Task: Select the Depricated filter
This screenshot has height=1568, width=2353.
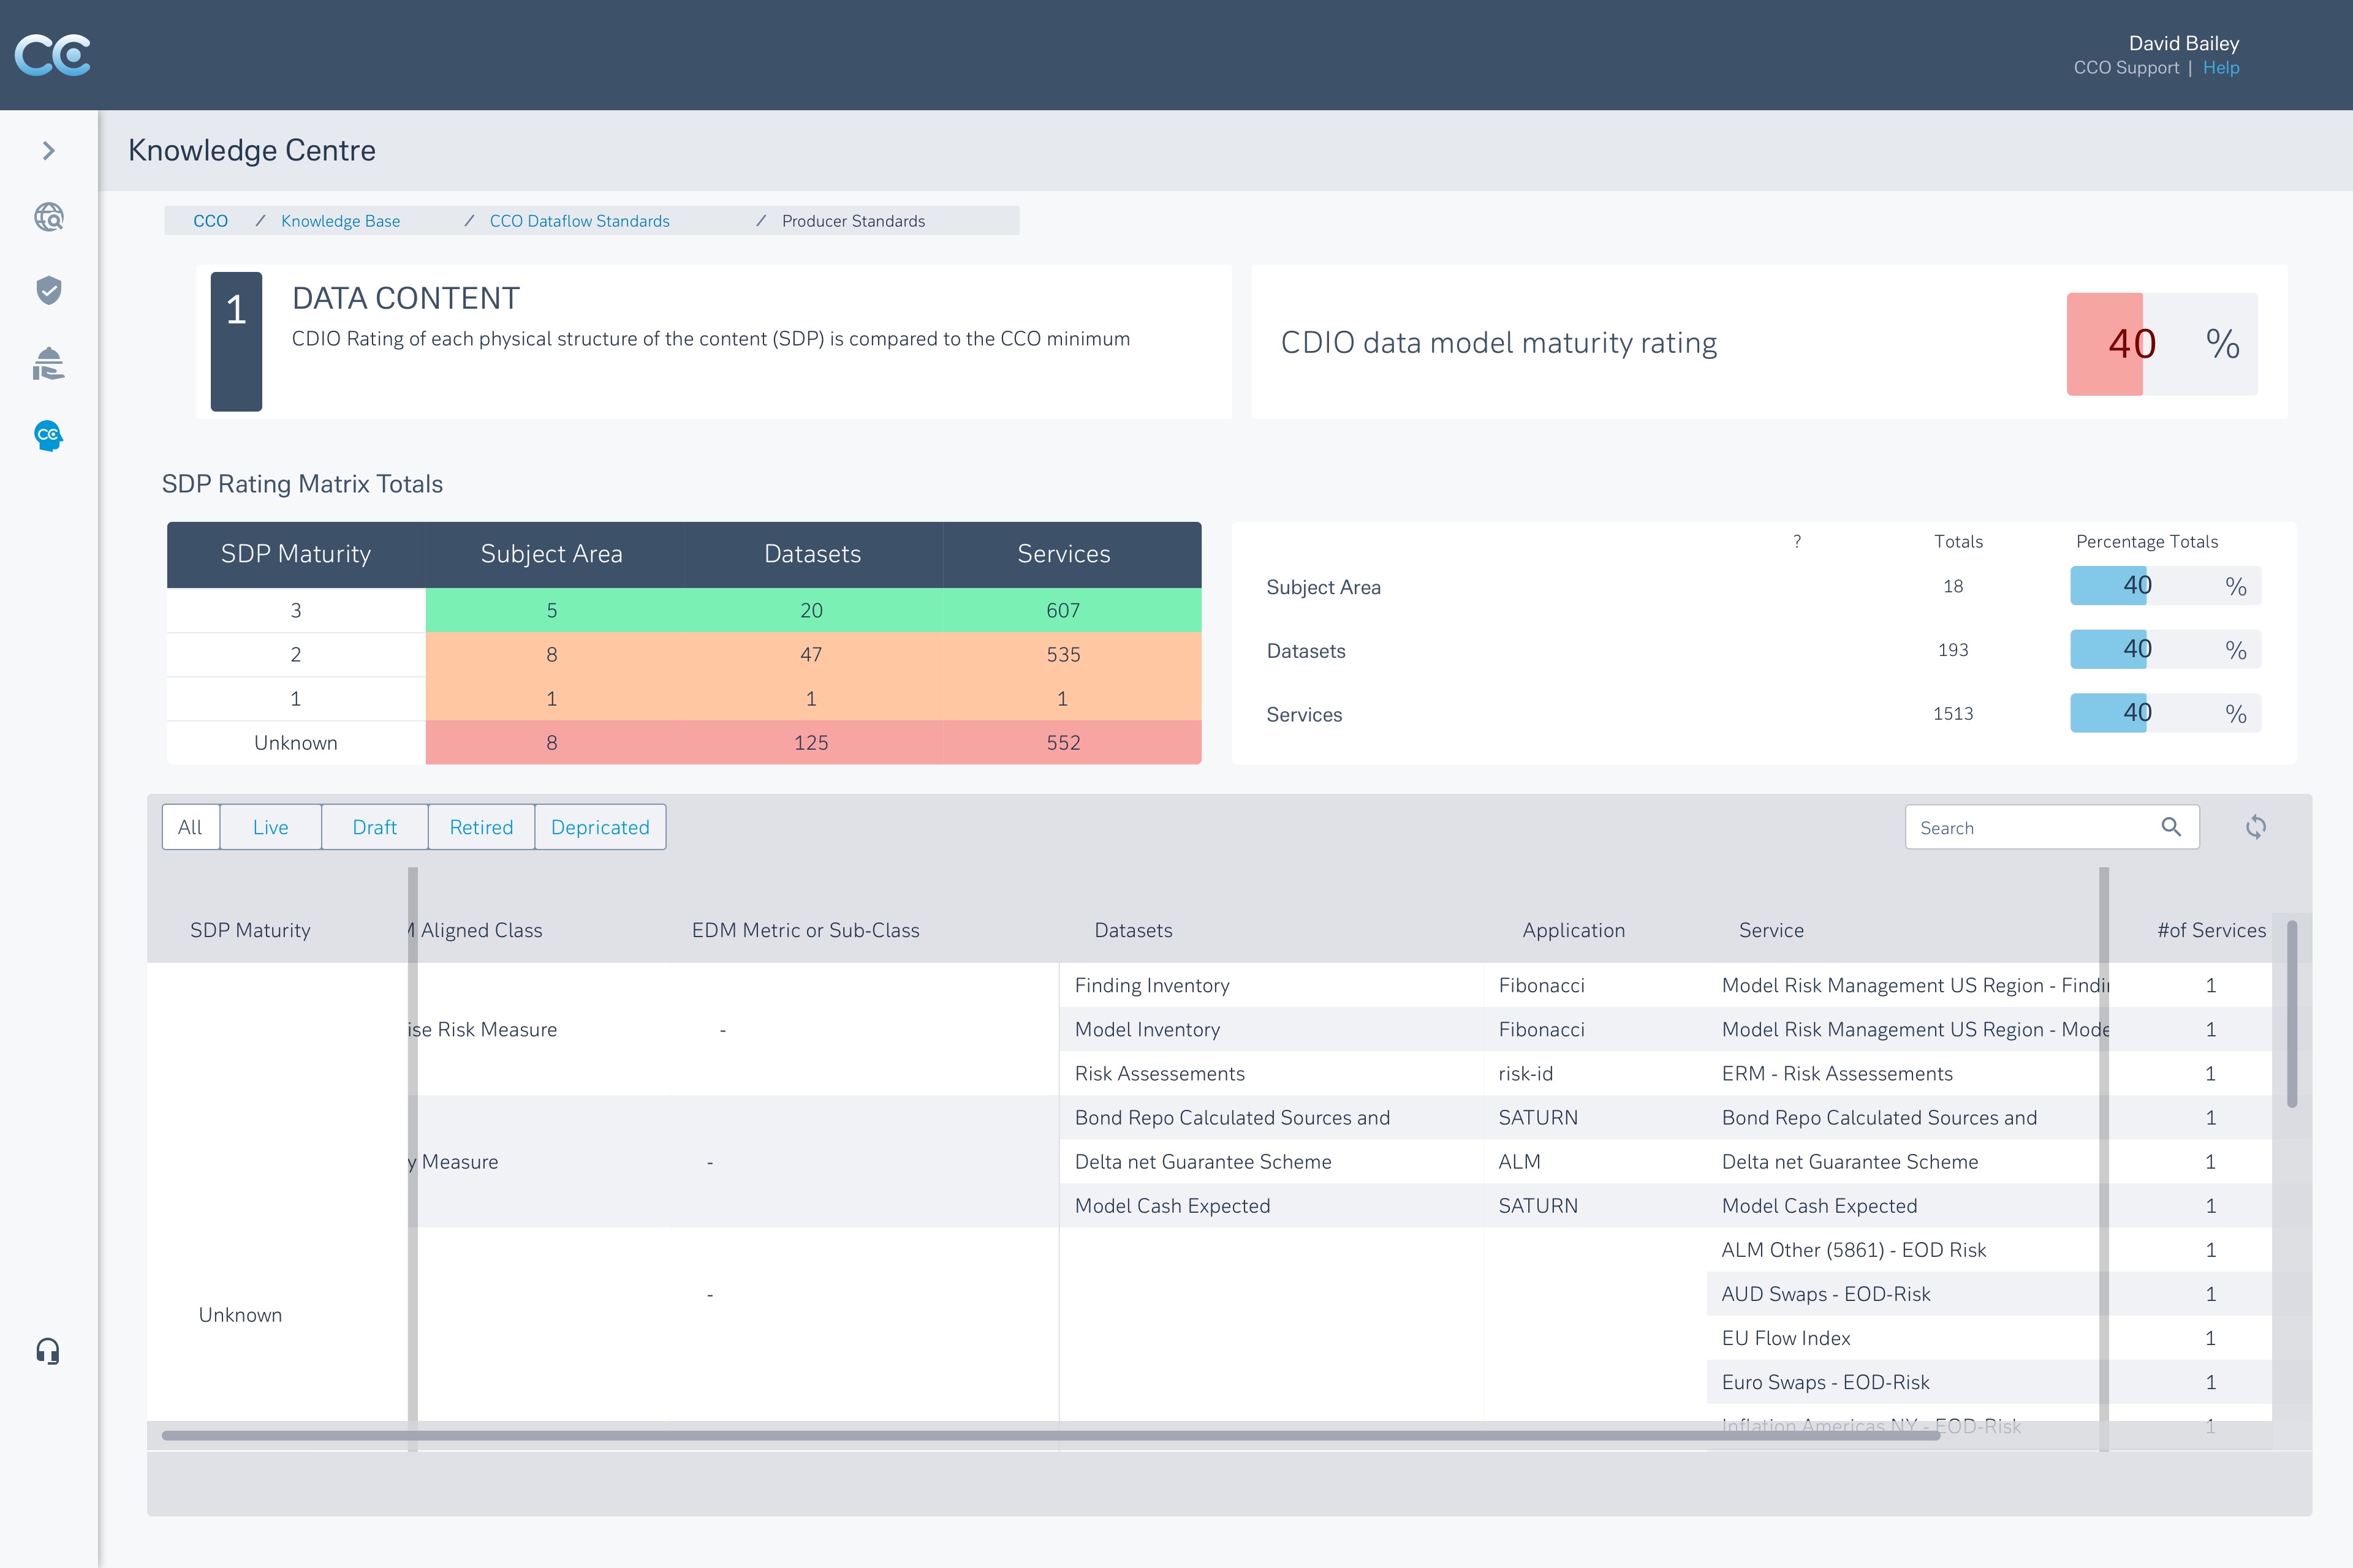Action: pyautogui.click(x=599, y=827)
